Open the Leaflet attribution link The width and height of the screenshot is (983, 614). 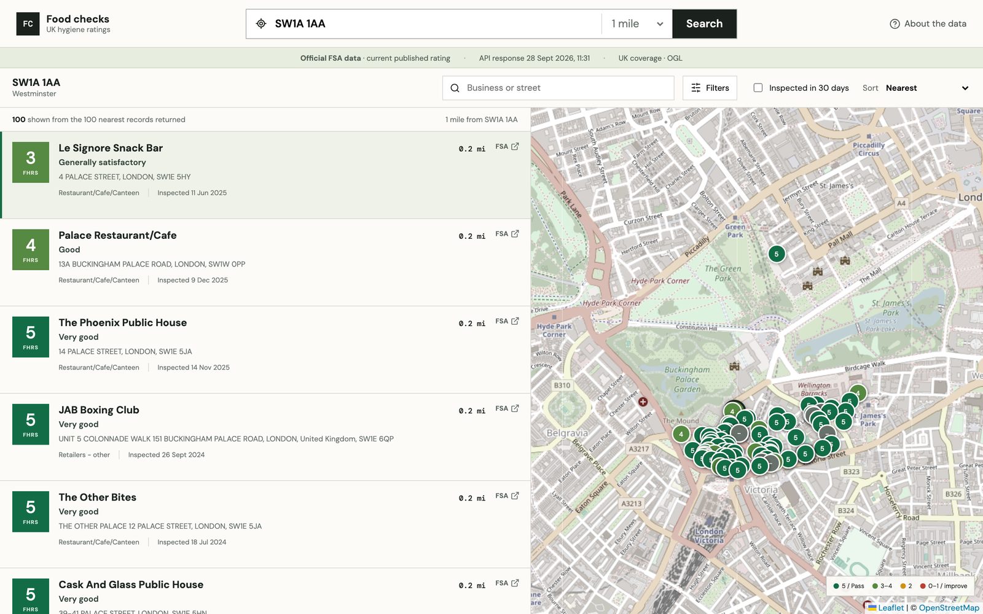[x=886, y=608]
